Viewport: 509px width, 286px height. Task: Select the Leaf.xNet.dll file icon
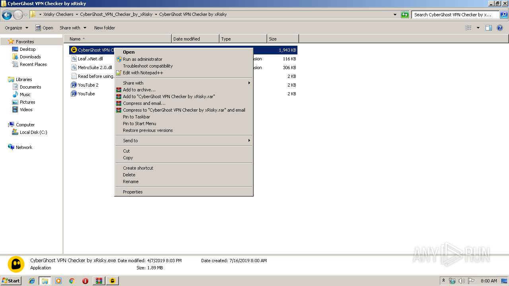(74, 59)
